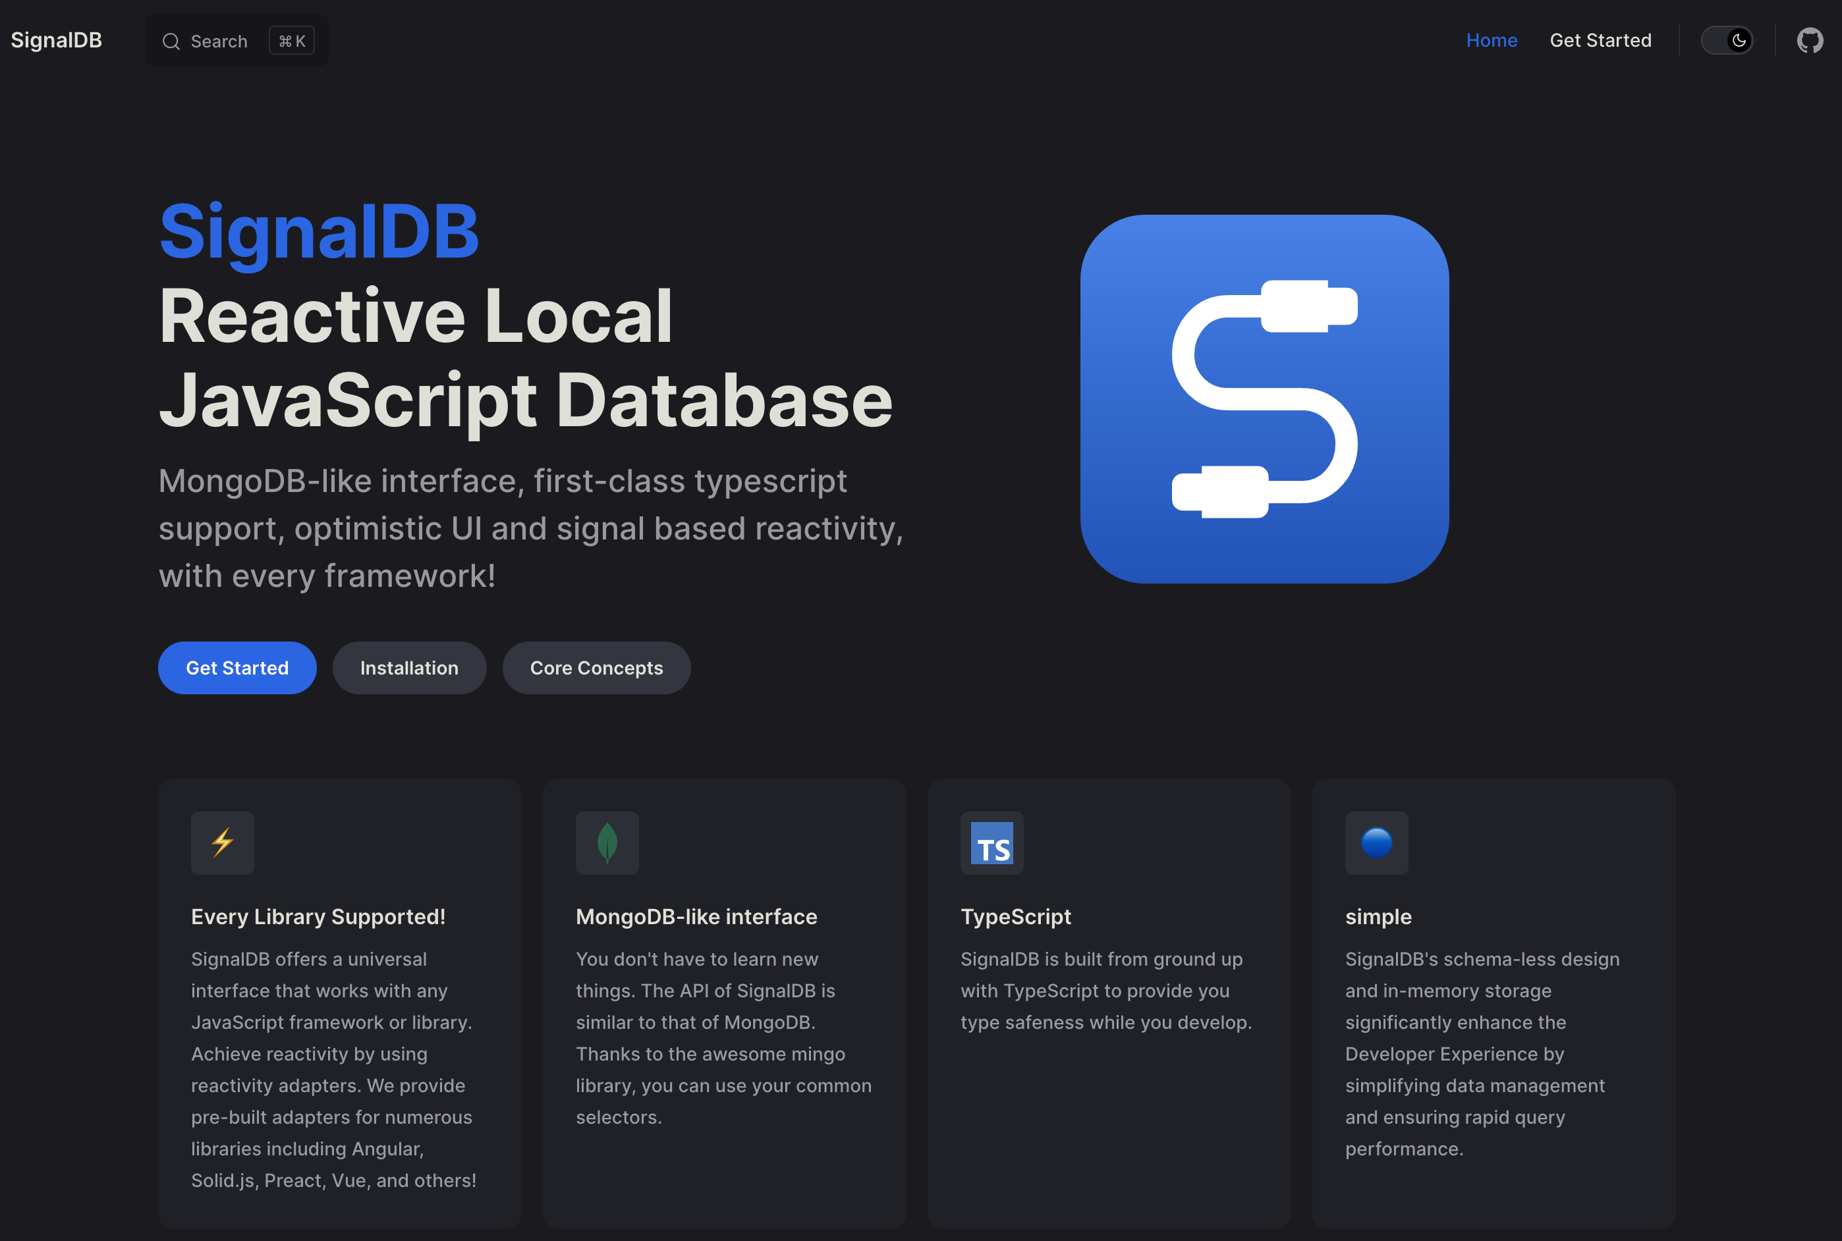Open the Get Started nav item
Image resolution: width=1842 pixels, height=1241 pixels.
(1601, 40)
